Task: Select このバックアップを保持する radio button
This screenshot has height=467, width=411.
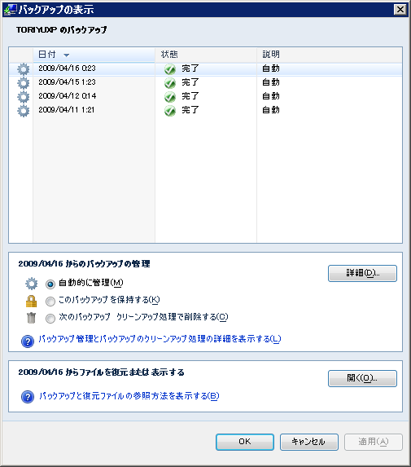Action: click(50, 302)
